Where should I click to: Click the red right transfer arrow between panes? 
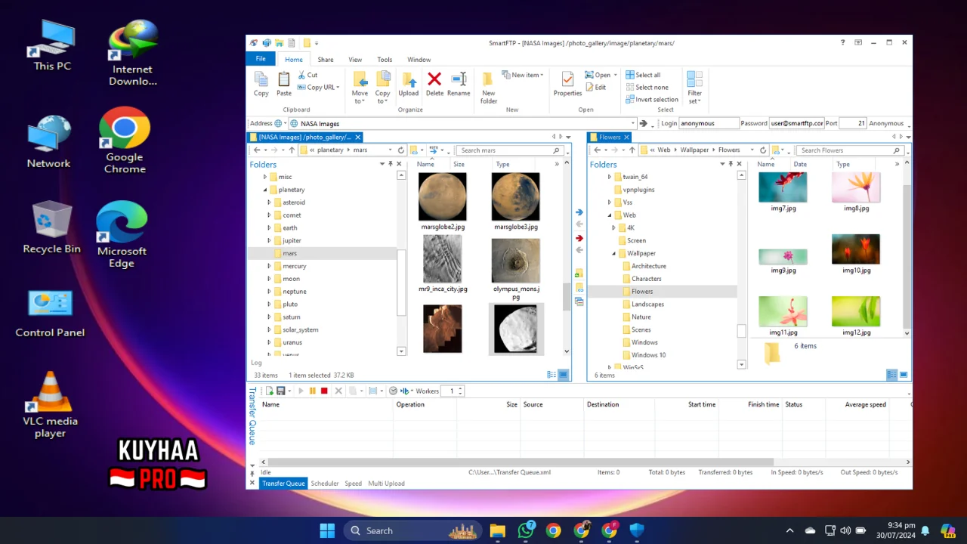tap(579, 238)
